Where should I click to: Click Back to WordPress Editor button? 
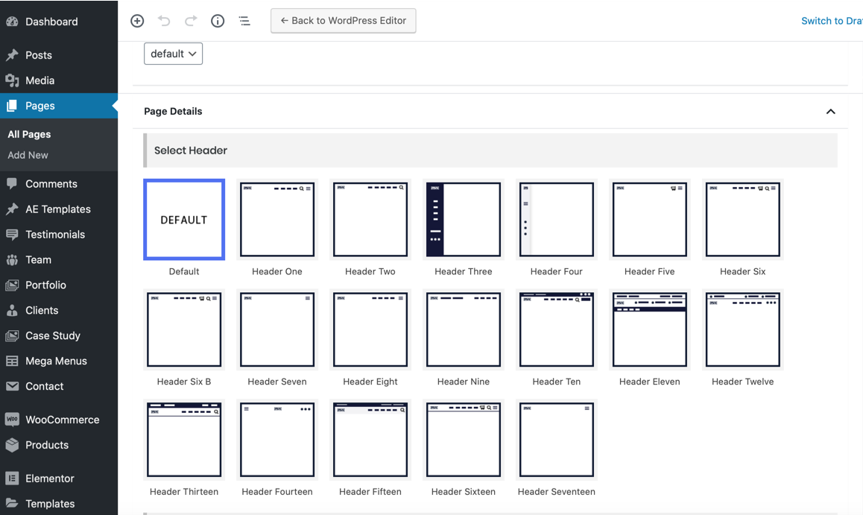343,21
